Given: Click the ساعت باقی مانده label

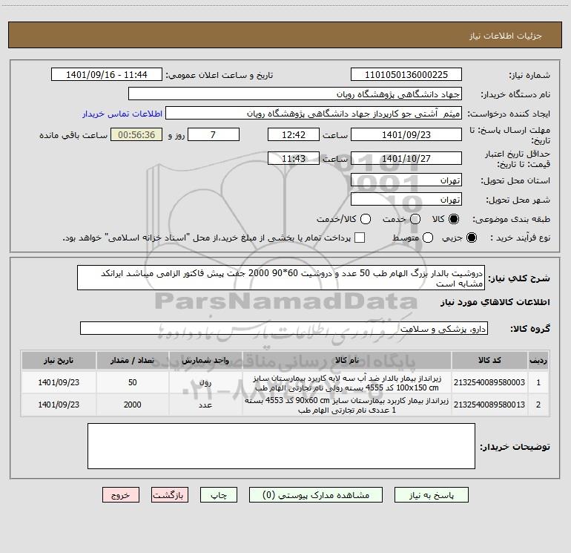Looking at the screenshot, I should point(73,135).
